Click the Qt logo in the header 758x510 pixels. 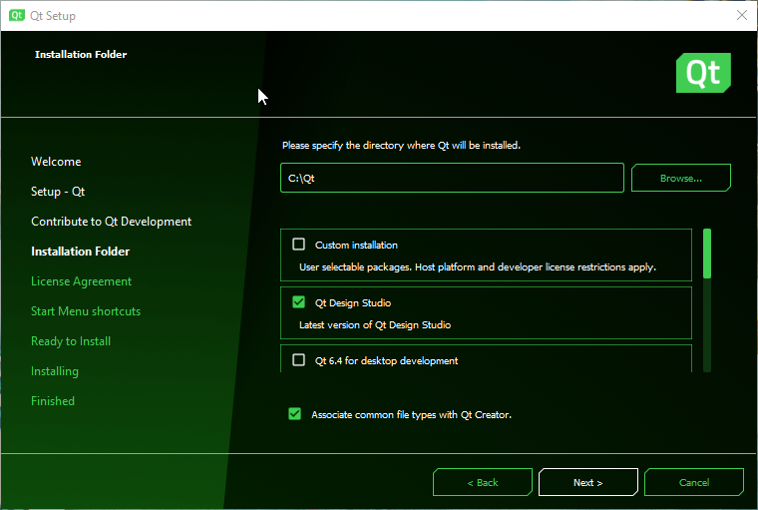[x=703, y=73]
